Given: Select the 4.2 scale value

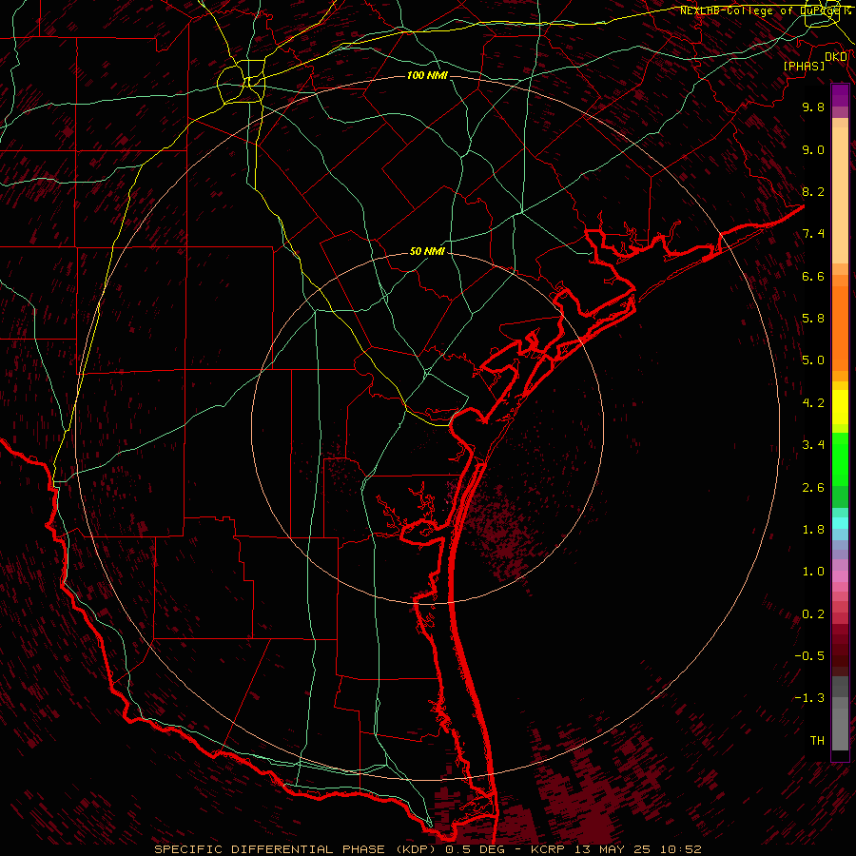Looking at the screenshot, I should pos(813,403).
